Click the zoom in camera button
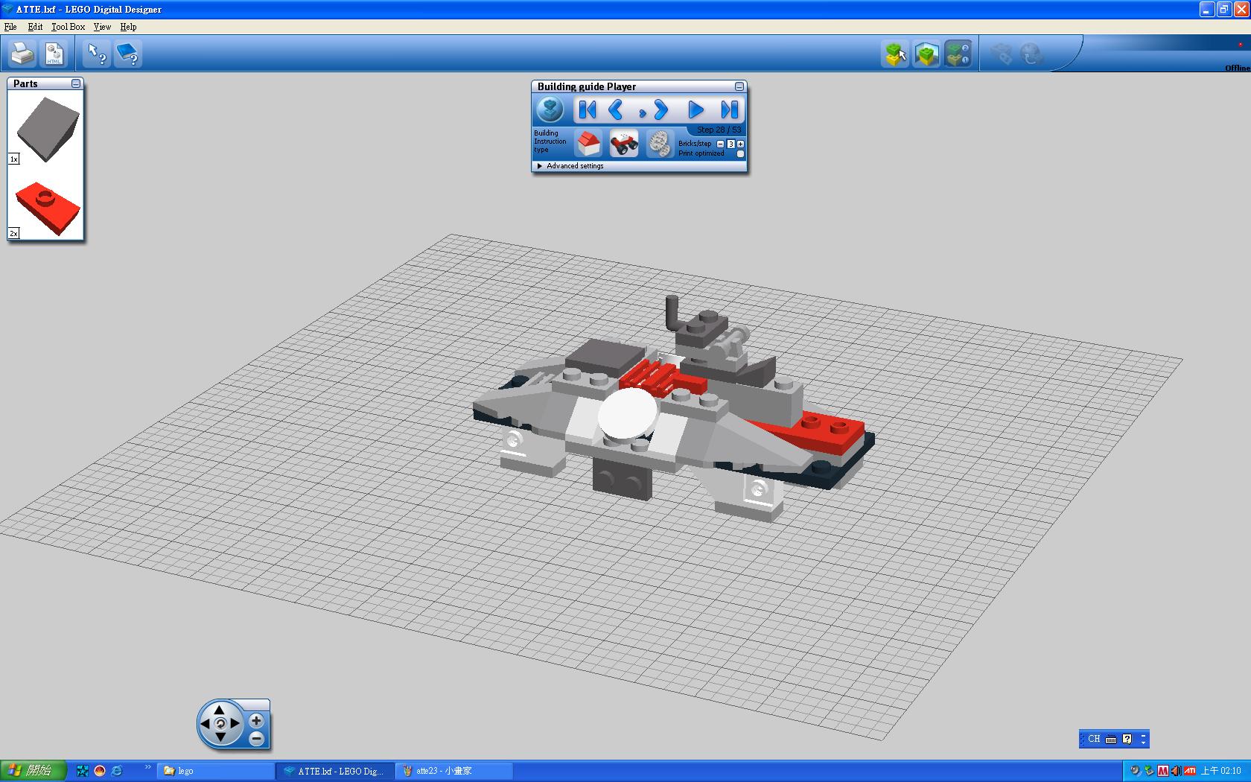Viewport: 1251px width, 782px height. [256, 720]
